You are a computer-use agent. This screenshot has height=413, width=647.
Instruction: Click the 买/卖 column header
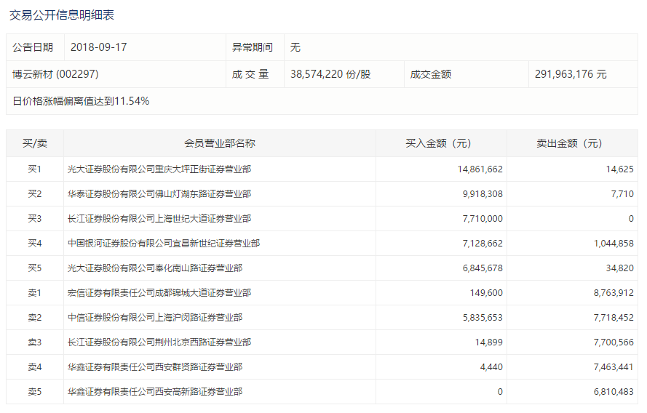coord(35,143)
